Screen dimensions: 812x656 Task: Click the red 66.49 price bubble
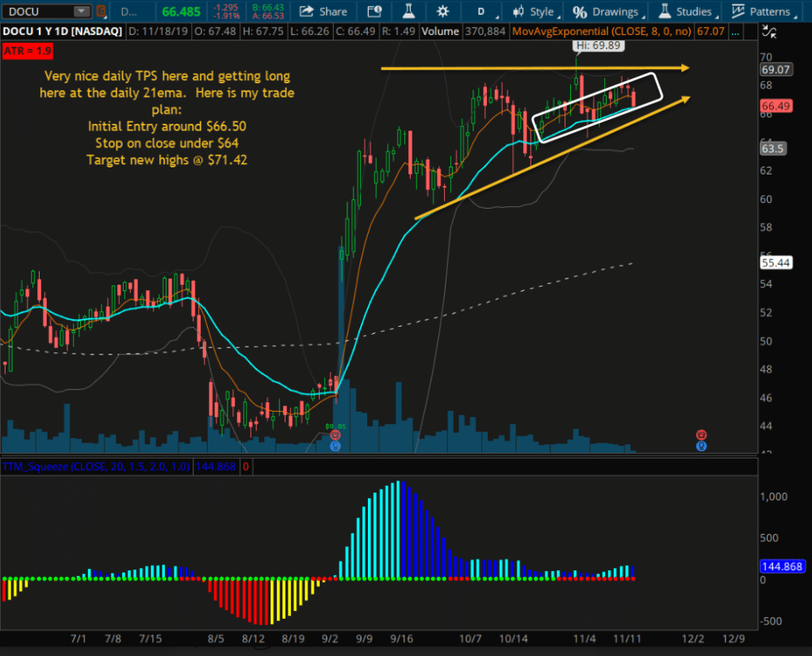(x=776, y=105)
